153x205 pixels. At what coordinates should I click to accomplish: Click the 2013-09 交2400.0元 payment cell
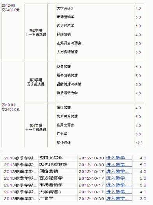click(11, 107)
